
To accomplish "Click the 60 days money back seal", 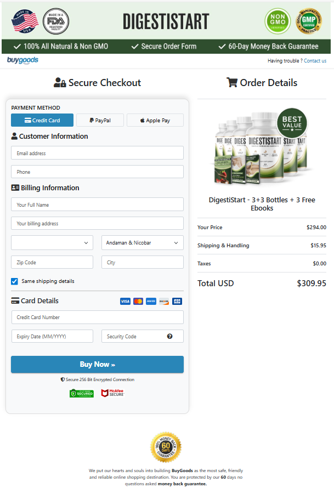I will tap(166, 447).
